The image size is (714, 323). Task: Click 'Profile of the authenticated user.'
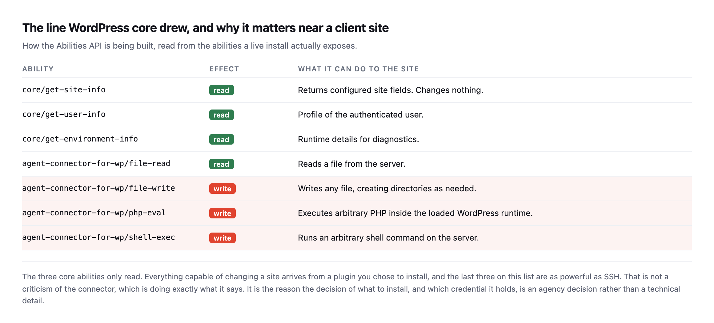361,115
